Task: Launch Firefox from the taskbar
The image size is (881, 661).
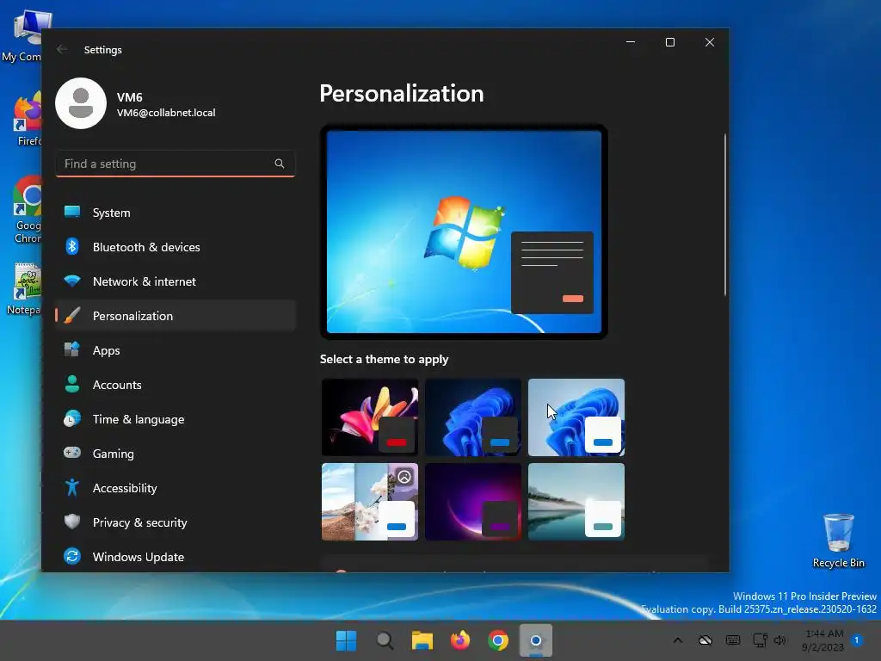Action: (460, 640)
